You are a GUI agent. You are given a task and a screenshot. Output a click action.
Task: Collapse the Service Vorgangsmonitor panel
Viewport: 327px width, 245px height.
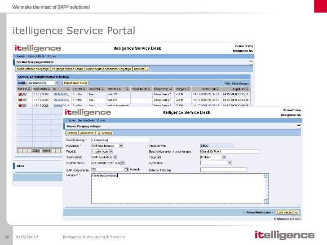click(251, 62)
